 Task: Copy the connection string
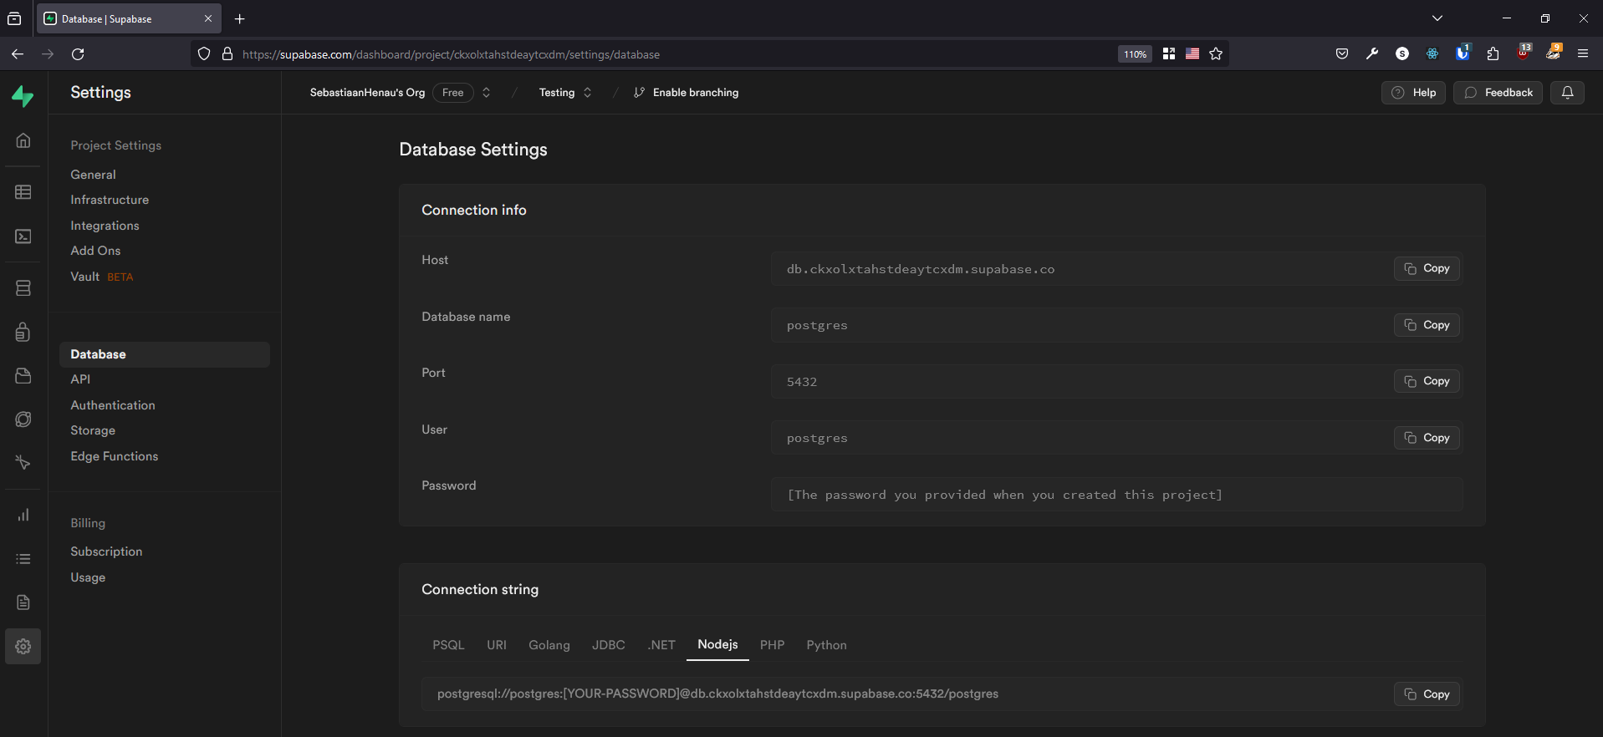(x=1427, y=694)
